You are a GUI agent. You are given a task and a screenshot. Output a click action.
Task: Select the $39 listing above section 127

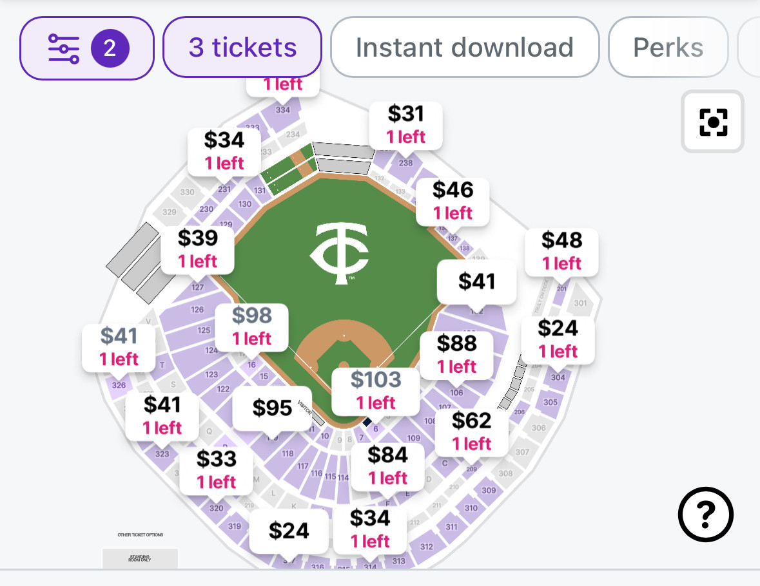click(x=197, y=249)
